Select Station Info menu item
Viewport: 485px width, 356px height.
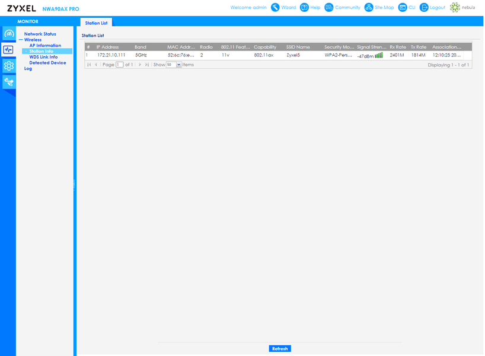[x=41, y=52]
